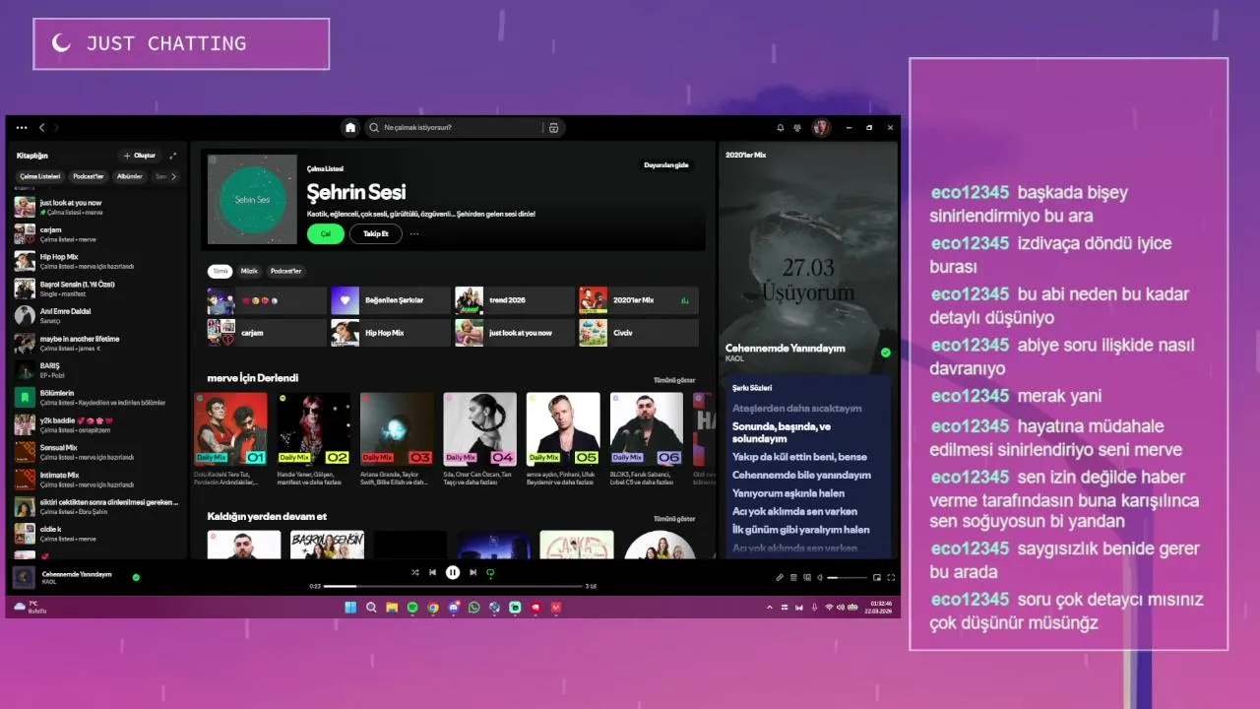The height and width of the screenshot is (709, 1260).
Task: Show hidden system tray icons
Action: click(770, 608)
